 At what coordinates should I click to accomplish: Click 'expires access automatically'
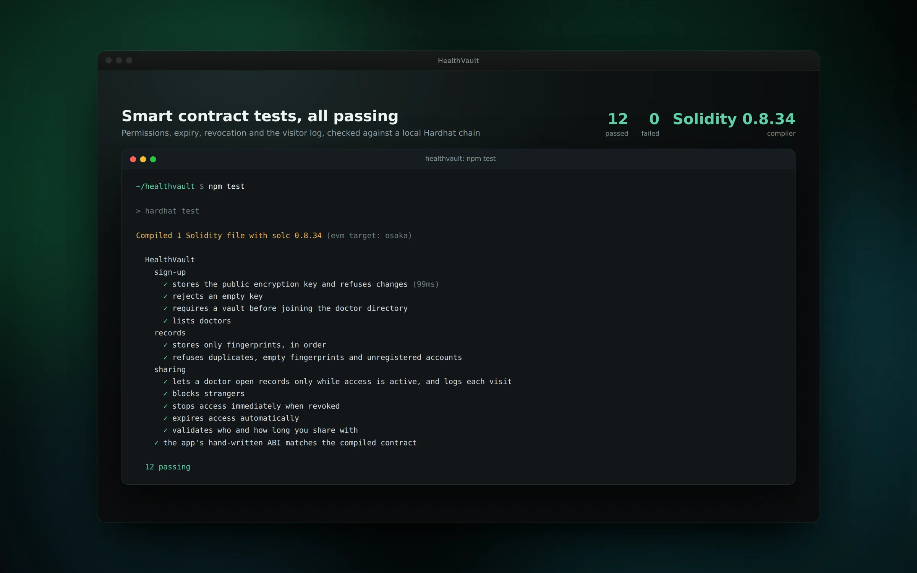pyautogui.click(x=235, y=418)
